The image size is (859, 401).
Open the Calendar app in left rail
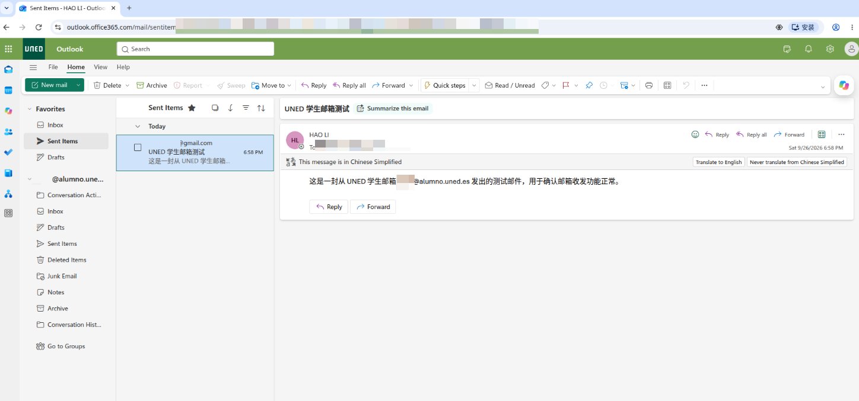[x=8, y=91]
